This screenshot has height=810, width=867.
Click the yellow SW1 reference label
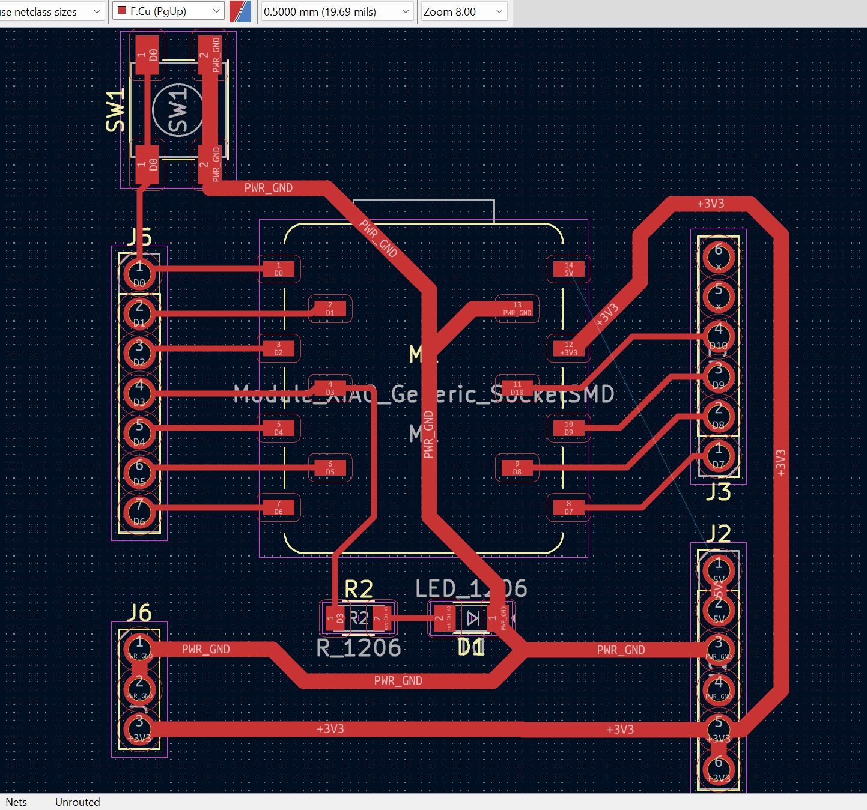click(115, 110)
